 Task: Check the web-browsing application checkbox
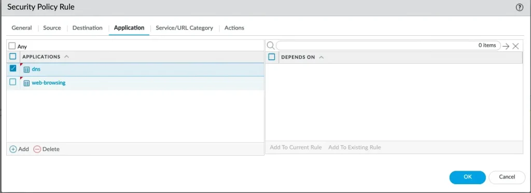tap(13, 81)
